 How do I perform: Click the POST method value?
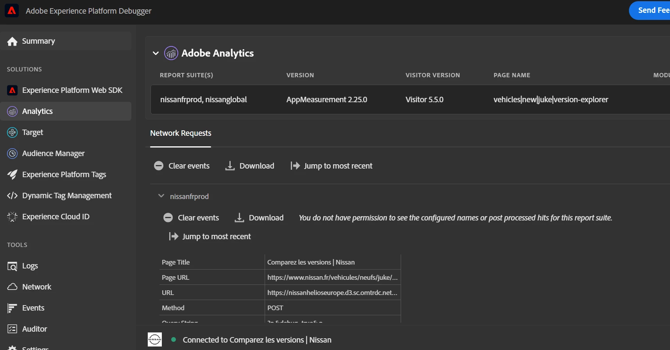click(x=275, y=308)
